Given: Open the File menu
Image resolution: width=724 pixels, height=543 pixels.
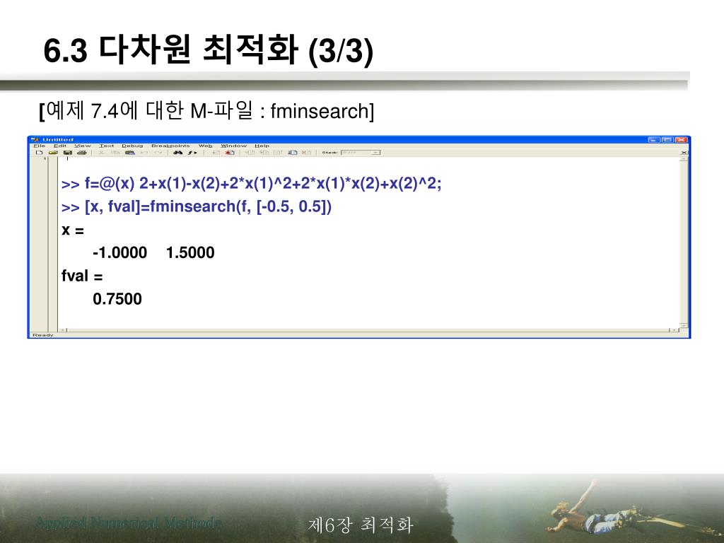Looking at the screenshot, I should pos(40,146).
